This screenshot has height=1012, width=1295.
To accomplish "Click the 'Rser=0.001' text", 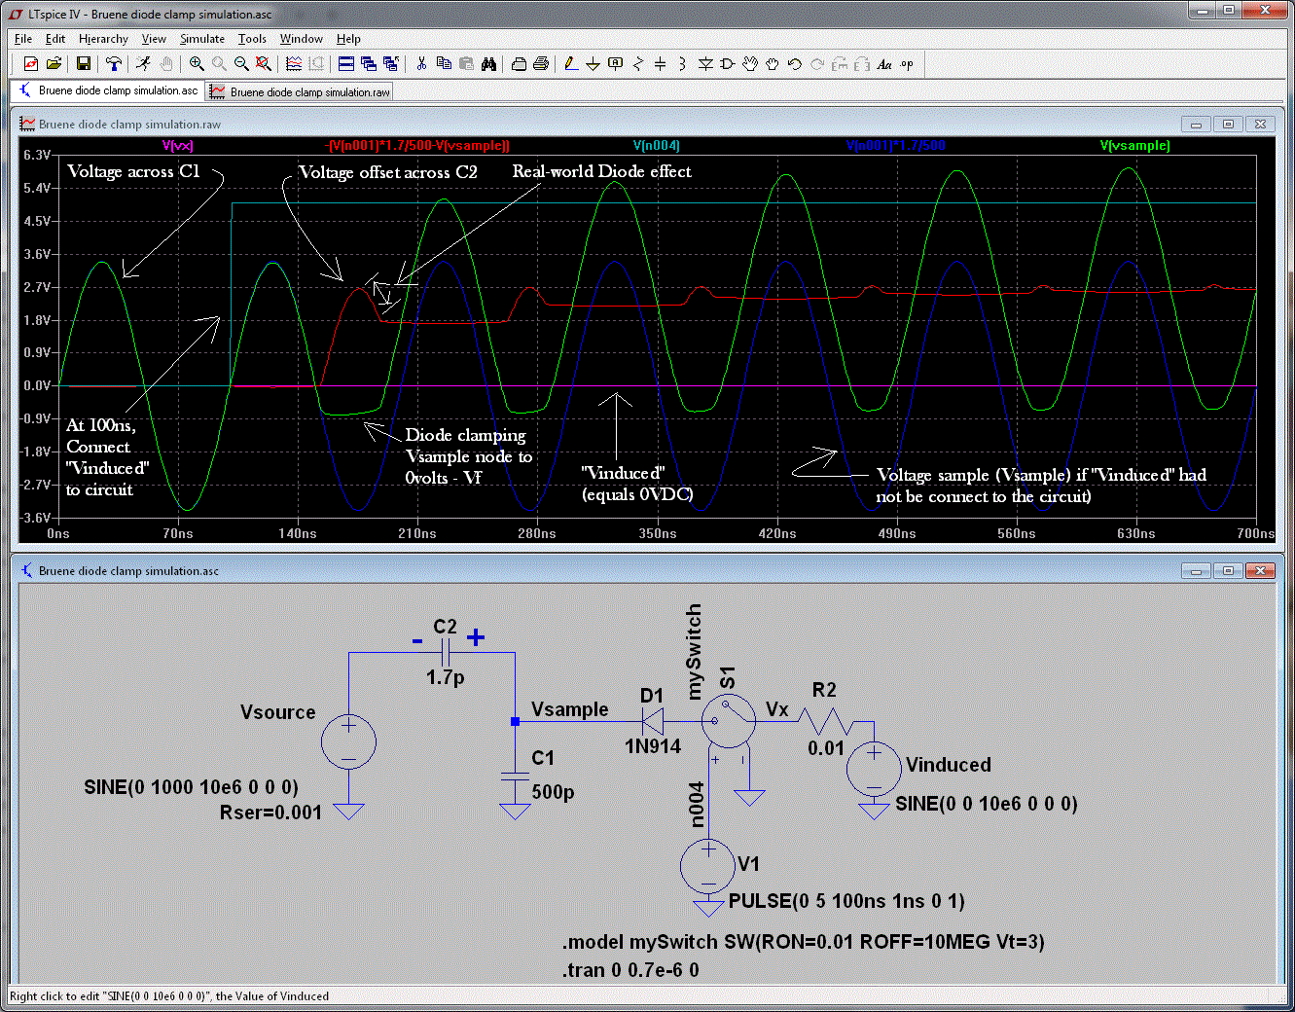I will (270, 813).
